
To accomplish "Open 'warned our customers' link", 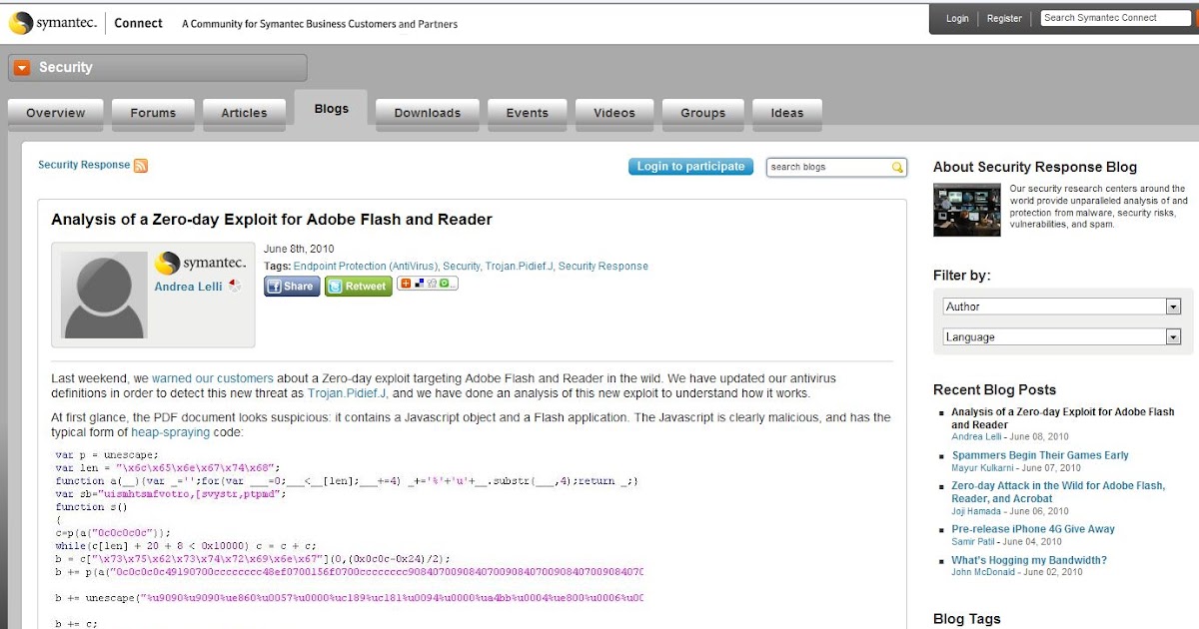I will click(x=213, y=379).
